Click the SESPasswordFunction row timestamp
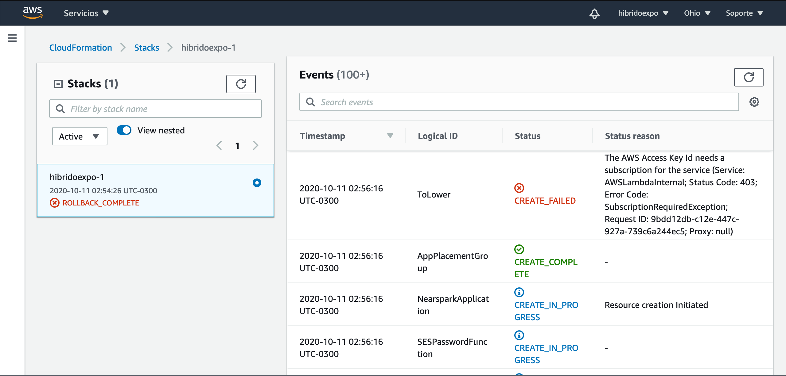The width and height of the screenshot is (786, 376). 341,347
